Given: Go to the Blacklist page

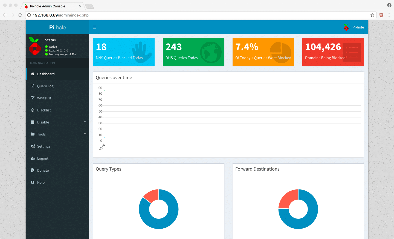Looking at the screenshot, I should (x=57, y=110).
